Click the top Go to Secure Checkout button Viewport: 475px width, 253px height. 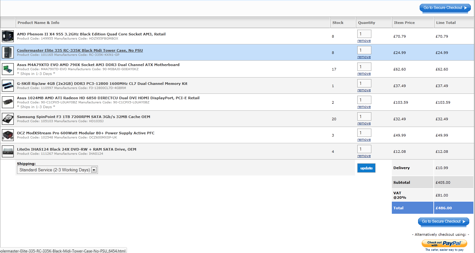445,8
